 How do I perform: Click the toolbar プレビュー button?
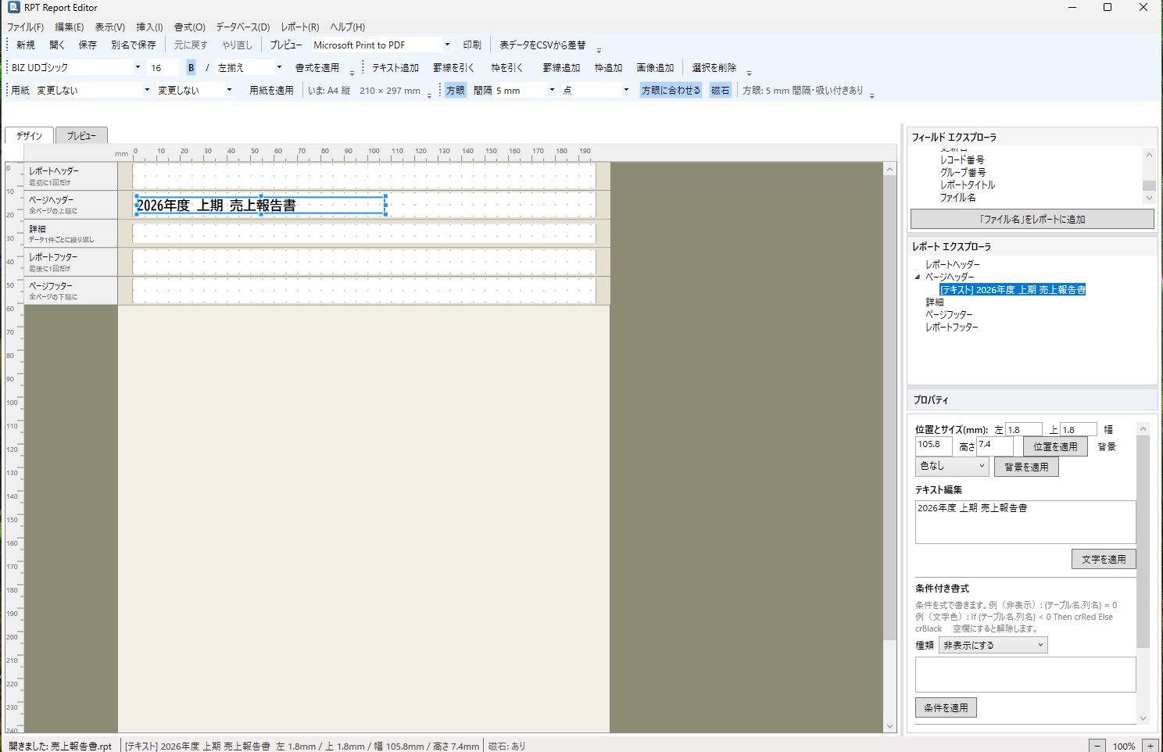coord(285,45)
